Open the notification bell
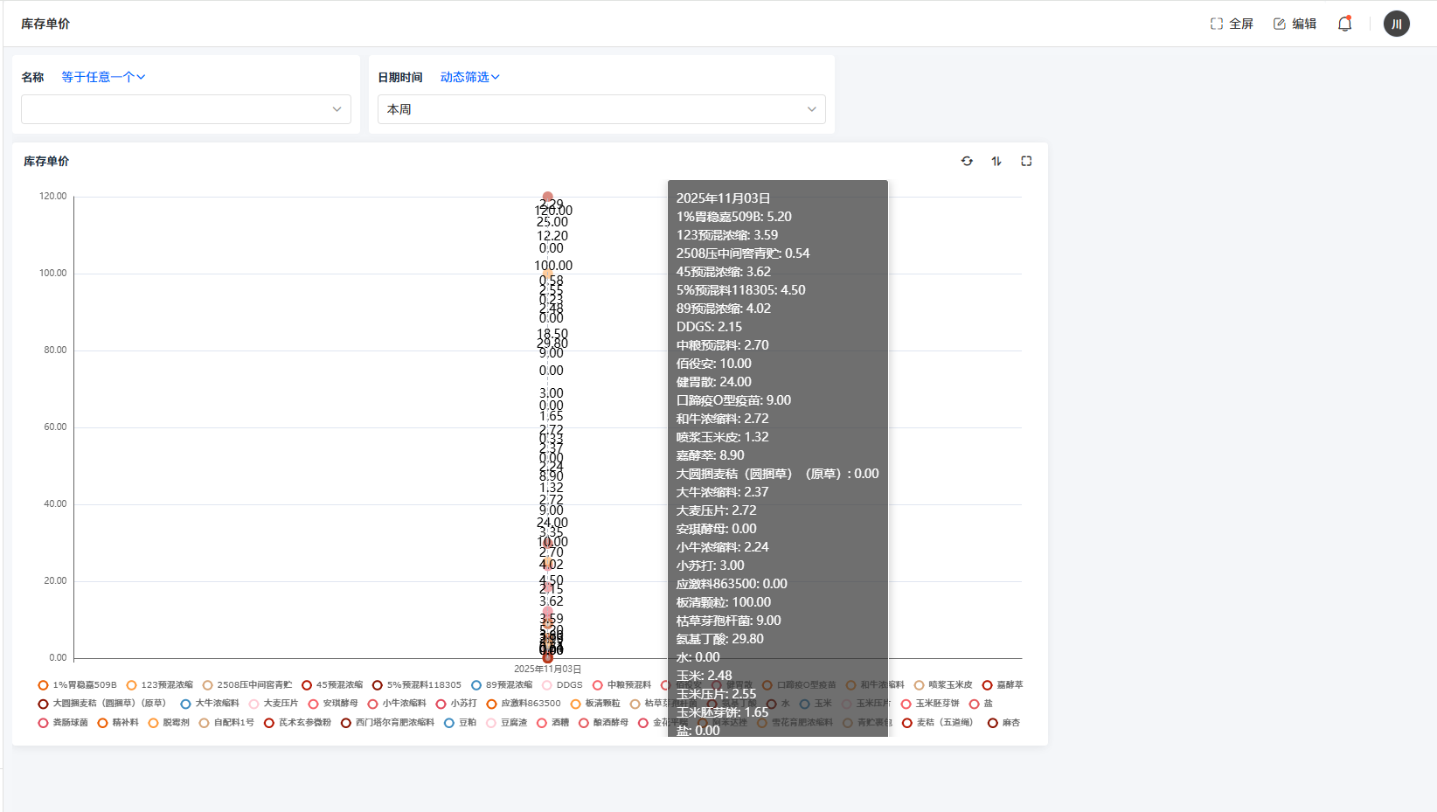1437x812 pixels. 1344,24
